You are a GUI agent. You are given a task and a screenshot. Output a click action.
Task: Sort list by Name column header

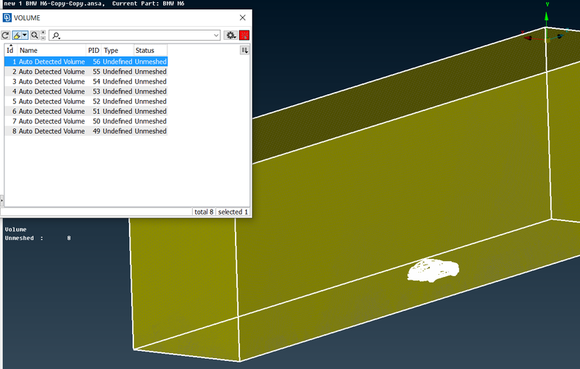[51, 50]
